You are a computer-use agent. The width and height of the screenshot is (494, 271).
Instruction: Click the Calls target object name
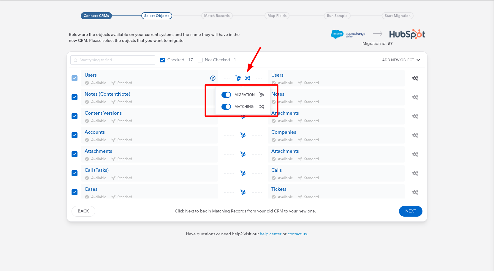[276, 170]
